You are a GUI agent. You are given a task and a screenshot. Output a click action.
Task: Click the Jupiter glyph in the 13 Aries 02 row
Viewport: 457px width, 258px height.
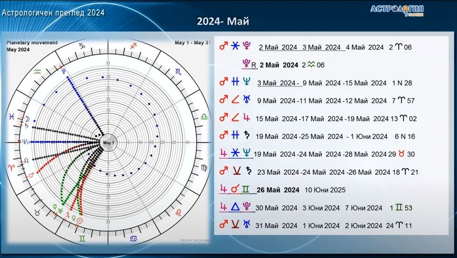pyautogui.click(x=247, y=117)
